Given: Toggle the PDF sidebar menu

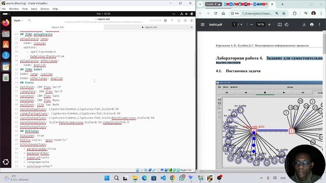Looking at the screenshot, I should point(203,24).
